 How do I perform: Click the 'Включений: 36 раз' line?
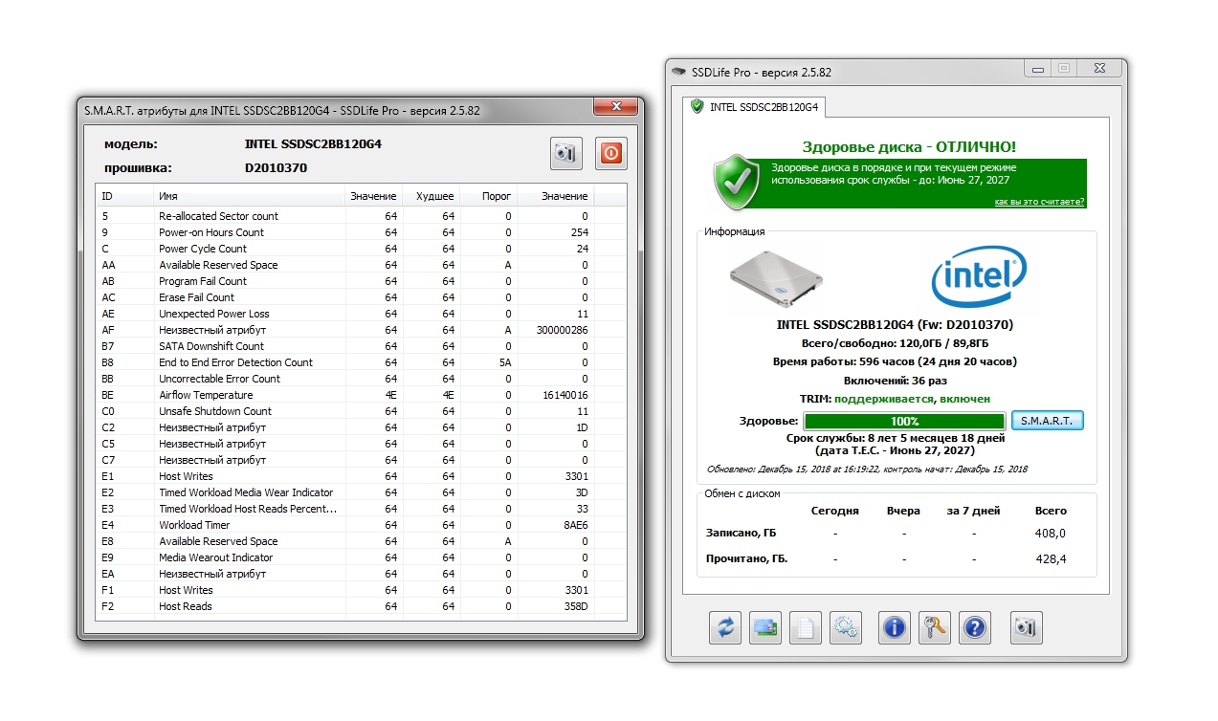click(x=895, y=380)
